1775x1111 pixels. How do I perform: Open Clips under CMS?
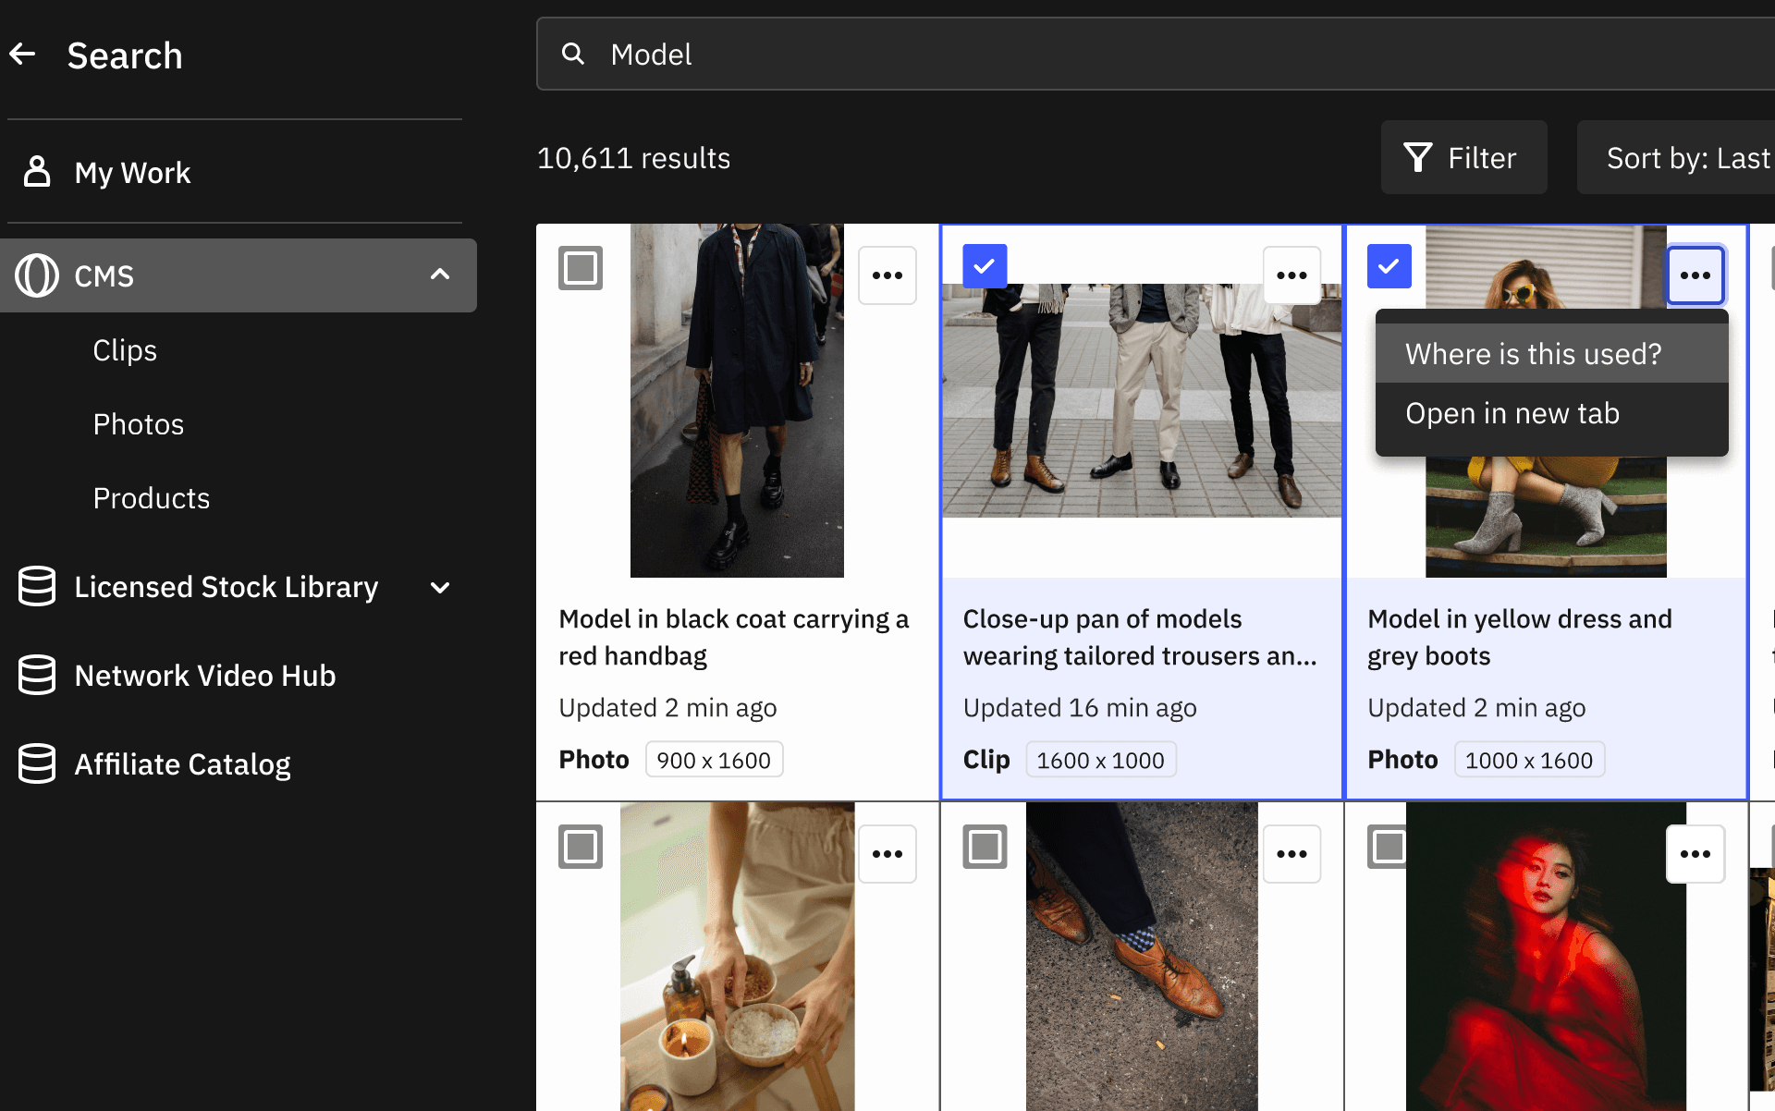[x=125, y=350]
